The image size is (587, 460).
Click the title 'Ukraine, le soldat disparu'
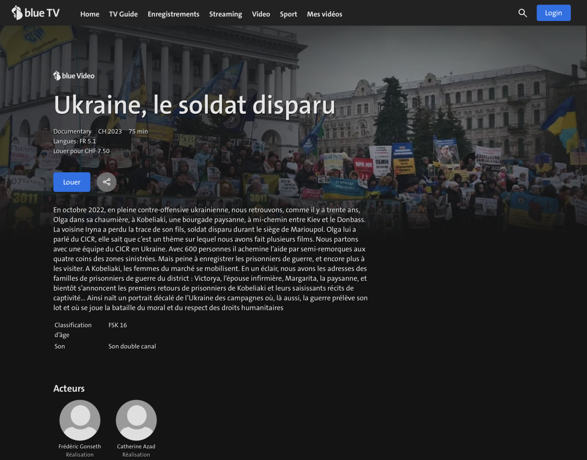click(x=194, y=105)
